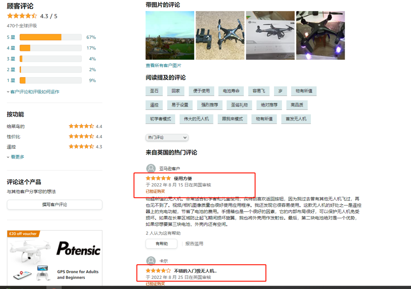Image resolution: width=411 pixels, height=289 pixels.
Task: Click the 5星 rating progress bar
Action: coord(50,37)
